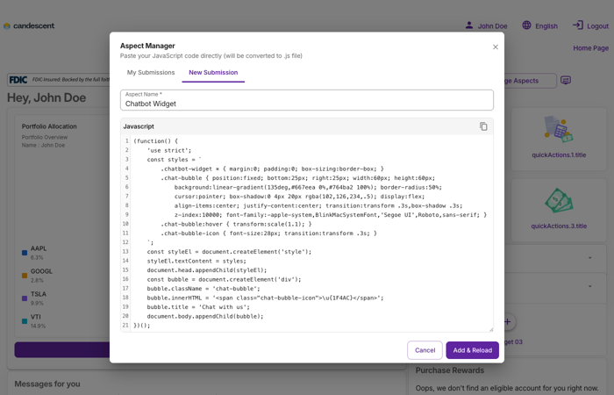Click the quickActions.1.title label
This screenshot has width=614, height=395.
click(x=559, y=154)
